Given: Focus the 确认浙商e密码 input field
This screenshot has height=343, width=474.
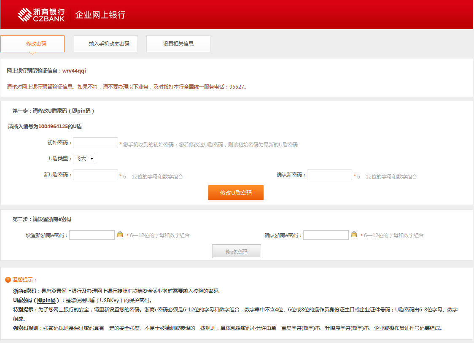Looking at the screenshot, I should point(326,235).
